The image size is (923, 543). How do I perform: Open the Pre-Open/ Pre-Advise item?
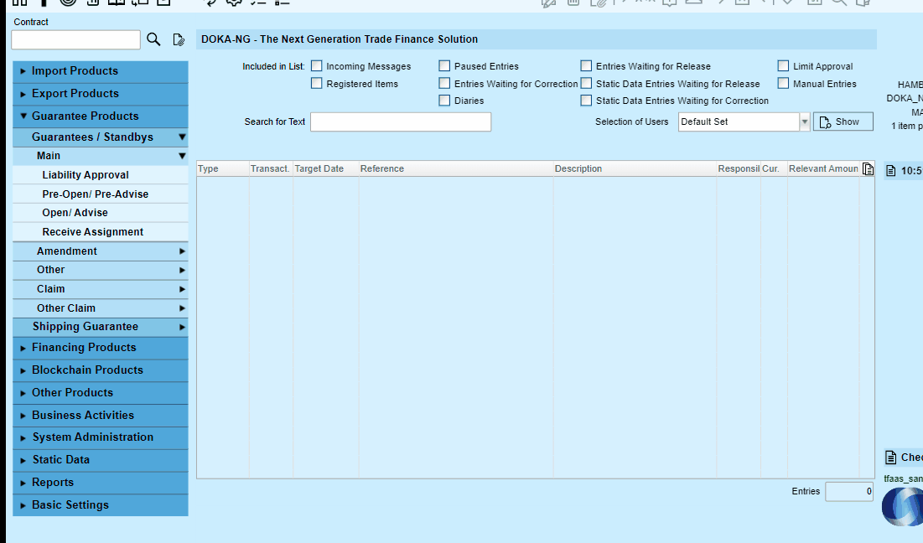[x=101, y=194]
